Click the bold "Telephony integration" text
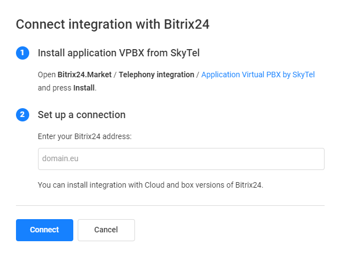Image resolution: width=340 pixels, height=255 pixels. (156, 75)
